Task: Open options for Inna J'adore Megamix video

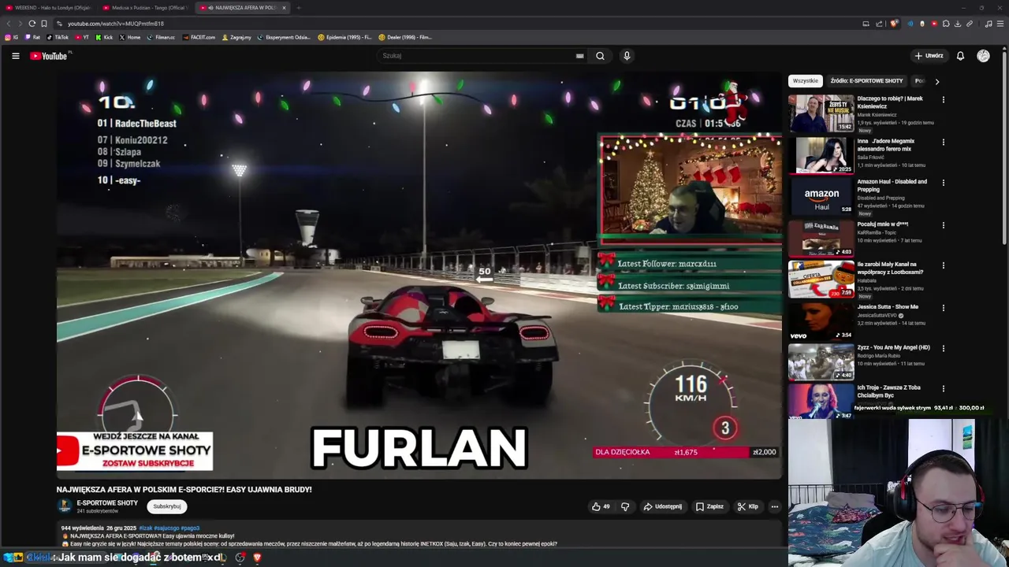Action: point(944,143)
